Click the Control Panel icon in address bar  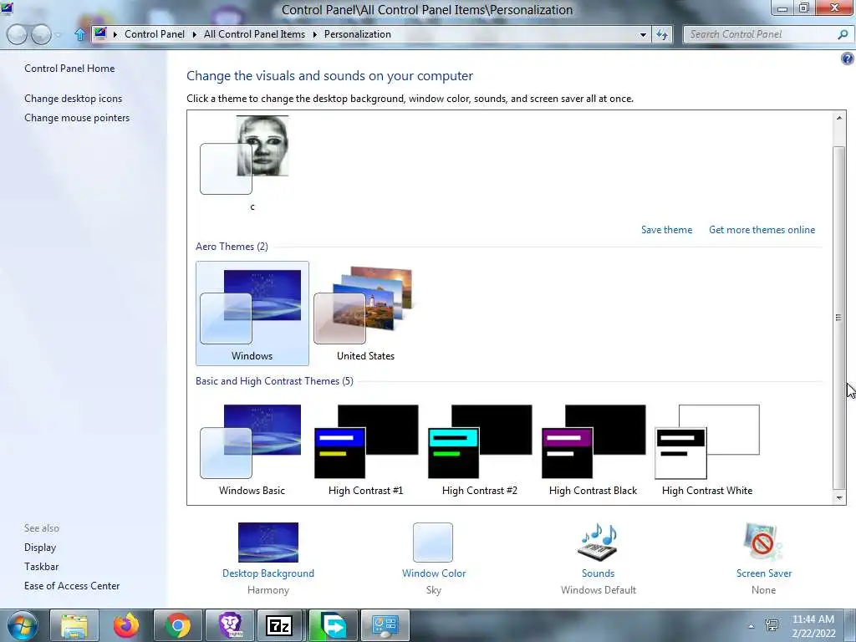pos(100,33)
